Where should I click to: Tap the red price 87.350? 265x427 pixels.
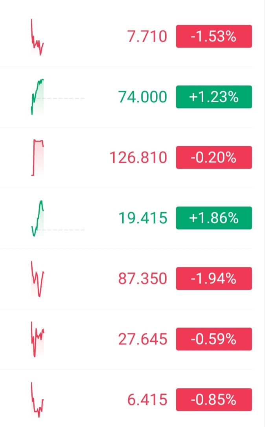click(x=143, y=279)
